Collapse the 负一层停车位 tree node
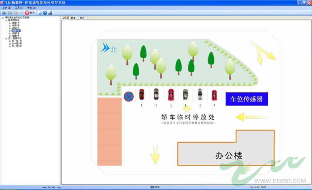 click(6, 38)
